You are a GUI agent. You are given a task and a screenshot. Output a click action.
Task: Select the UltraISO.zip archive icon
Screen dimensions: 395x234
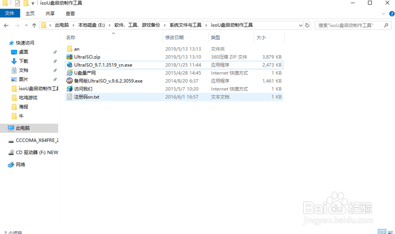[x=70, y=57]
